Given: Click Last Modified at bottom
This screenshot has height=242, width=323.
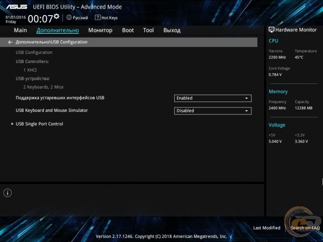Looking at the screenshot, I should [x=266, y=228].
